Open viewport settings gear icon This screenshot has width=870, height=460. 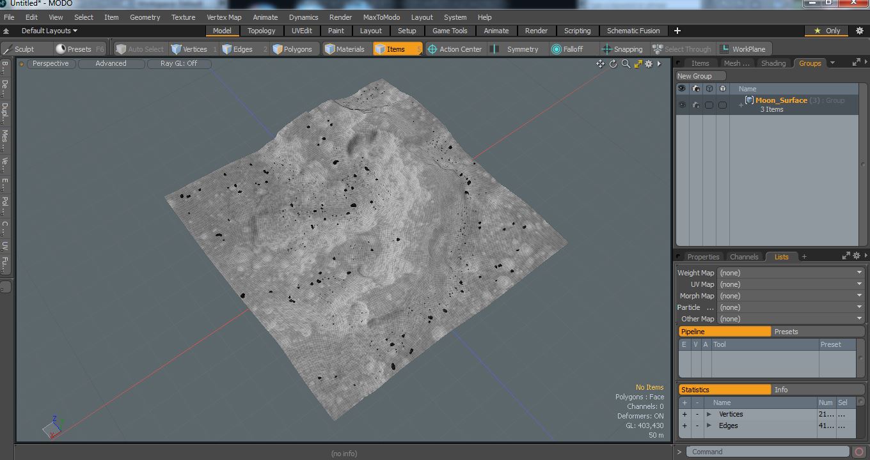coord(649,64)
